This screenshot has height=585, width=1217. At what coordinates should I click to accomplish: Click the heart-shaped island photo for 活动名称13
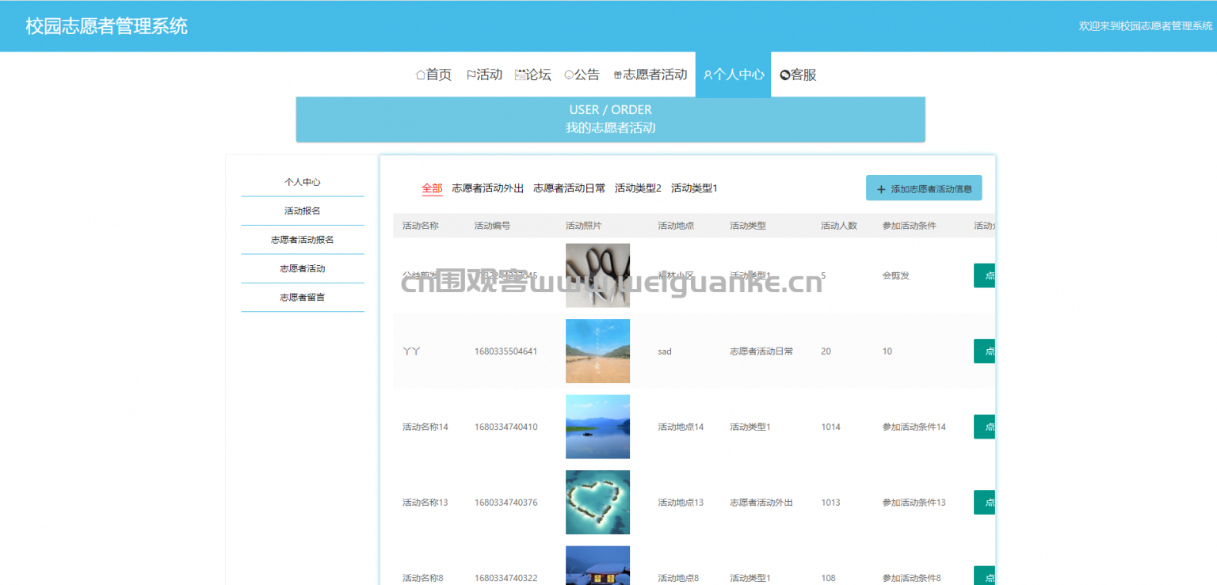(x=597, y=502)
